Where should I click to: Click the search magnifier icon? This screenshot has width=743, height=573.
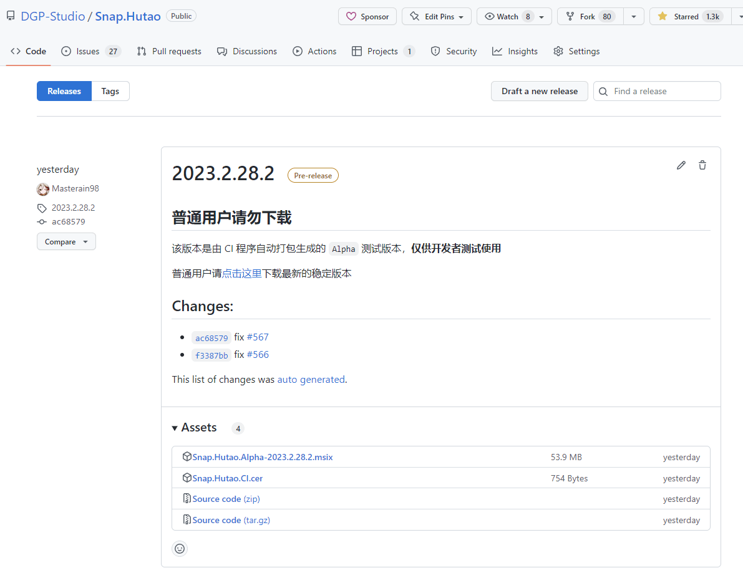(x=603, y=92)
